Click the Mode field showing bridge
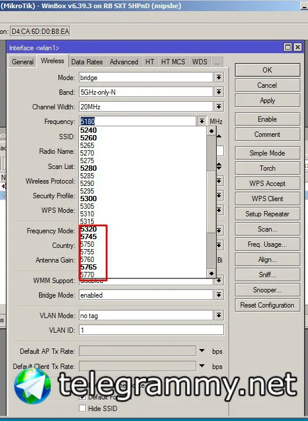 (x=146, y=78)
